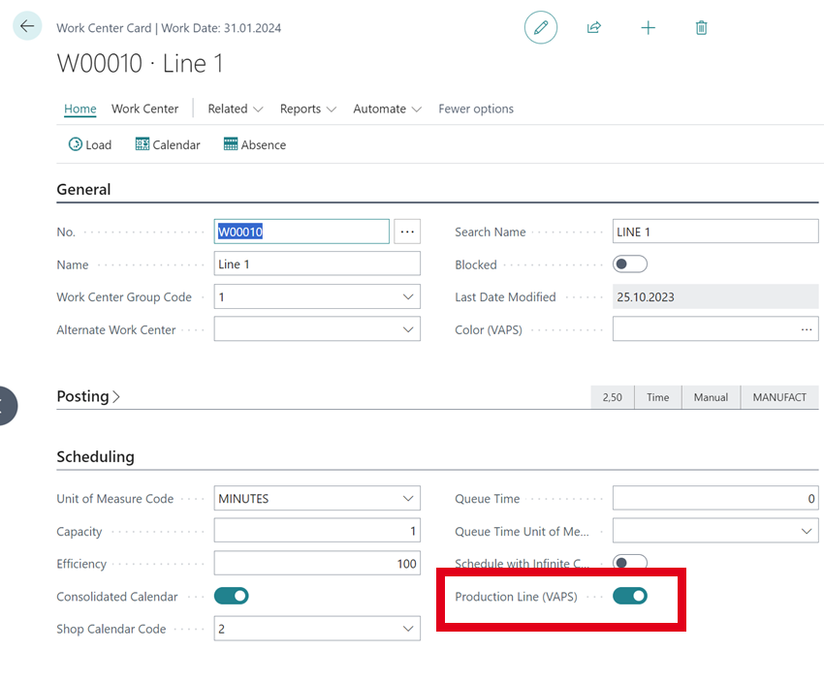Screen dimensions: 824x681
Task: Open the Absence action
Action: (254, 144)
